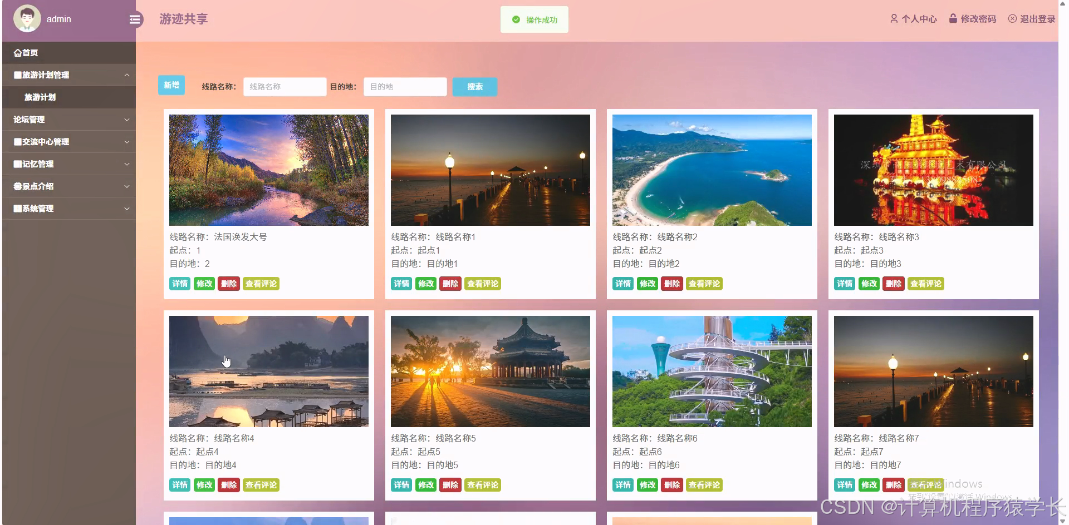Click the 新增 add button
Screen dimensions: 1069x525
click(x=171, y=85)
